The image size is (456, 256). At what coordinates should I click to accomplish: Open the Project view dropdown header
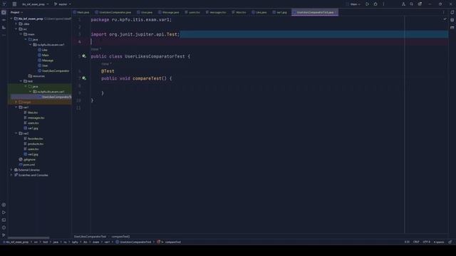point(16,12)
